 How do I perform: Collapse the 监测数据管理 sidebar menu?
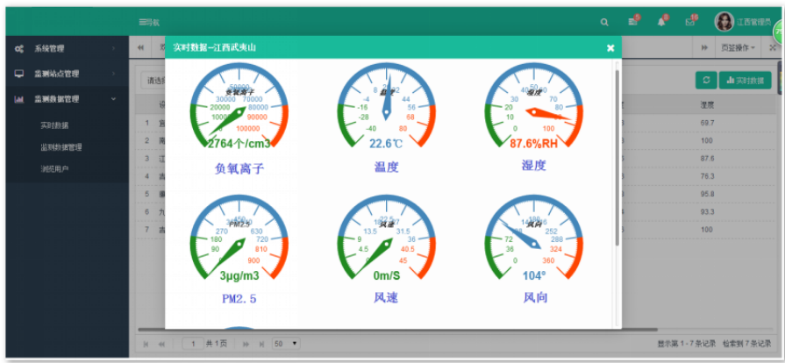pyautogui.click(x=63, y=99)
